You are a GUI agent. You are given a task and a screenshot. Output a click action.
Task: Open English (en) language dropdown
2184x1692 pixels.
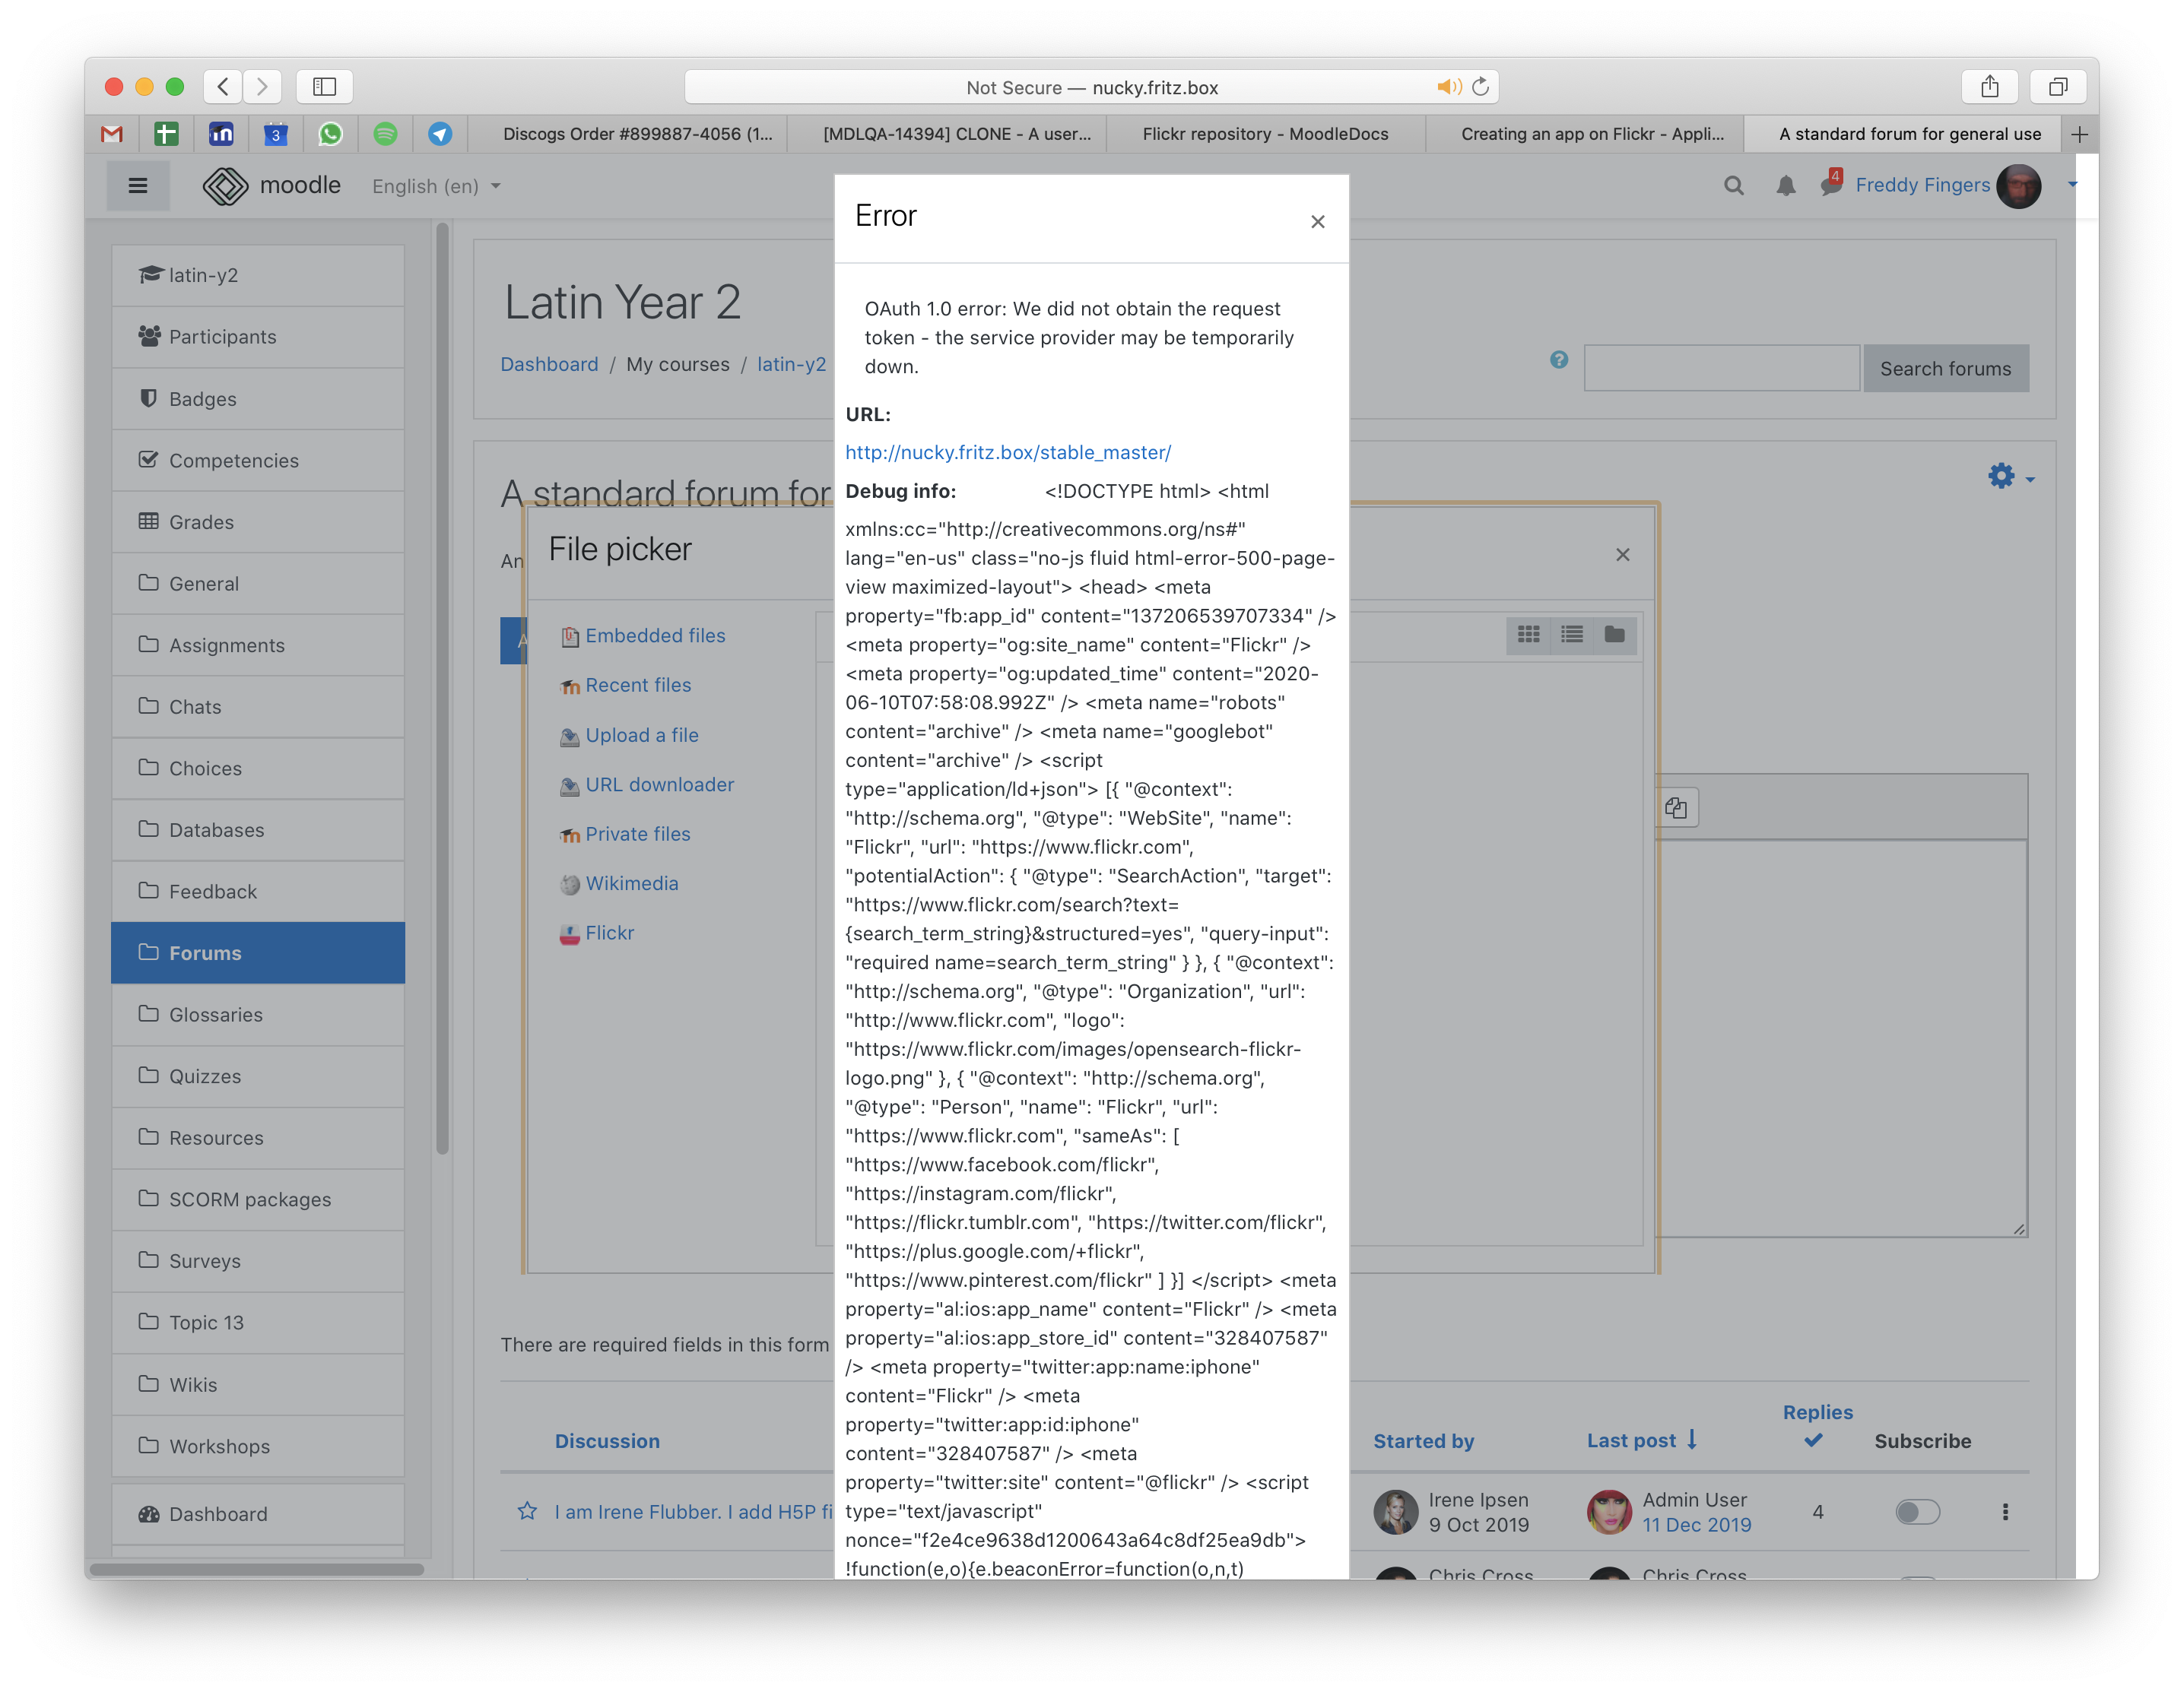[x=436, y=186]
